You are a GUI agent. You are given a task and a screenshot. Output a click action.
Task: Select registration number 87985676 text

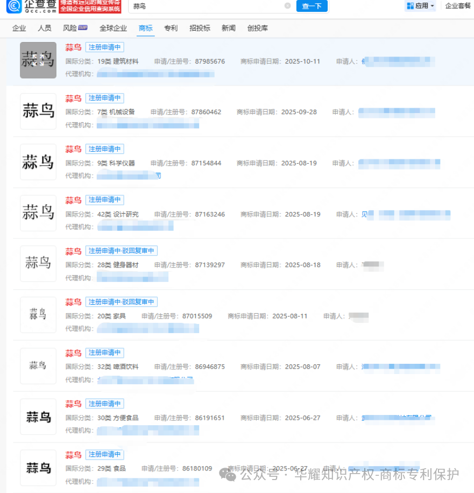[210, 61]
